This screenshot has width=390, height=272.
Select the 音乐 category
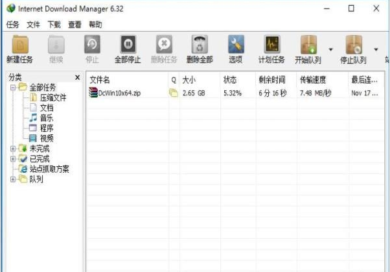click(x=47, y=118)
